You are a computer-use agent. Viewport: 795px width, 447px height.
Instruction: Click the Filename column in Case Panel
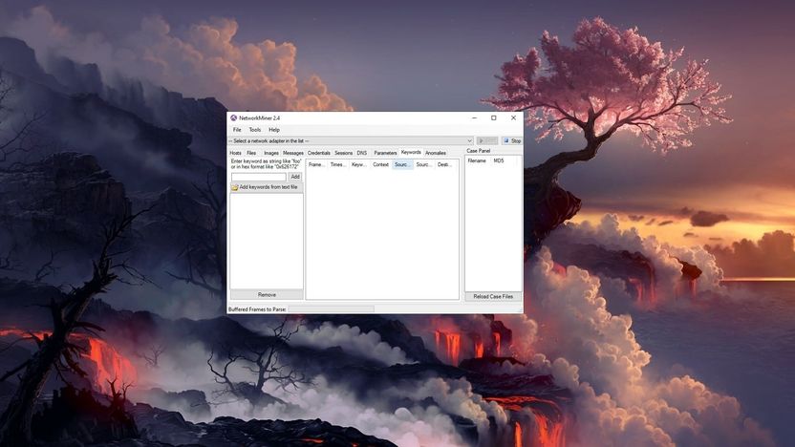478,160
